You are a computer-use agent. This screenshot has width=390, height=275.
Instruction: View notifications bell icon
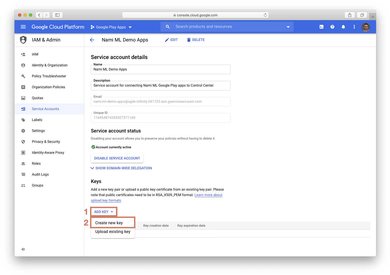343,27
